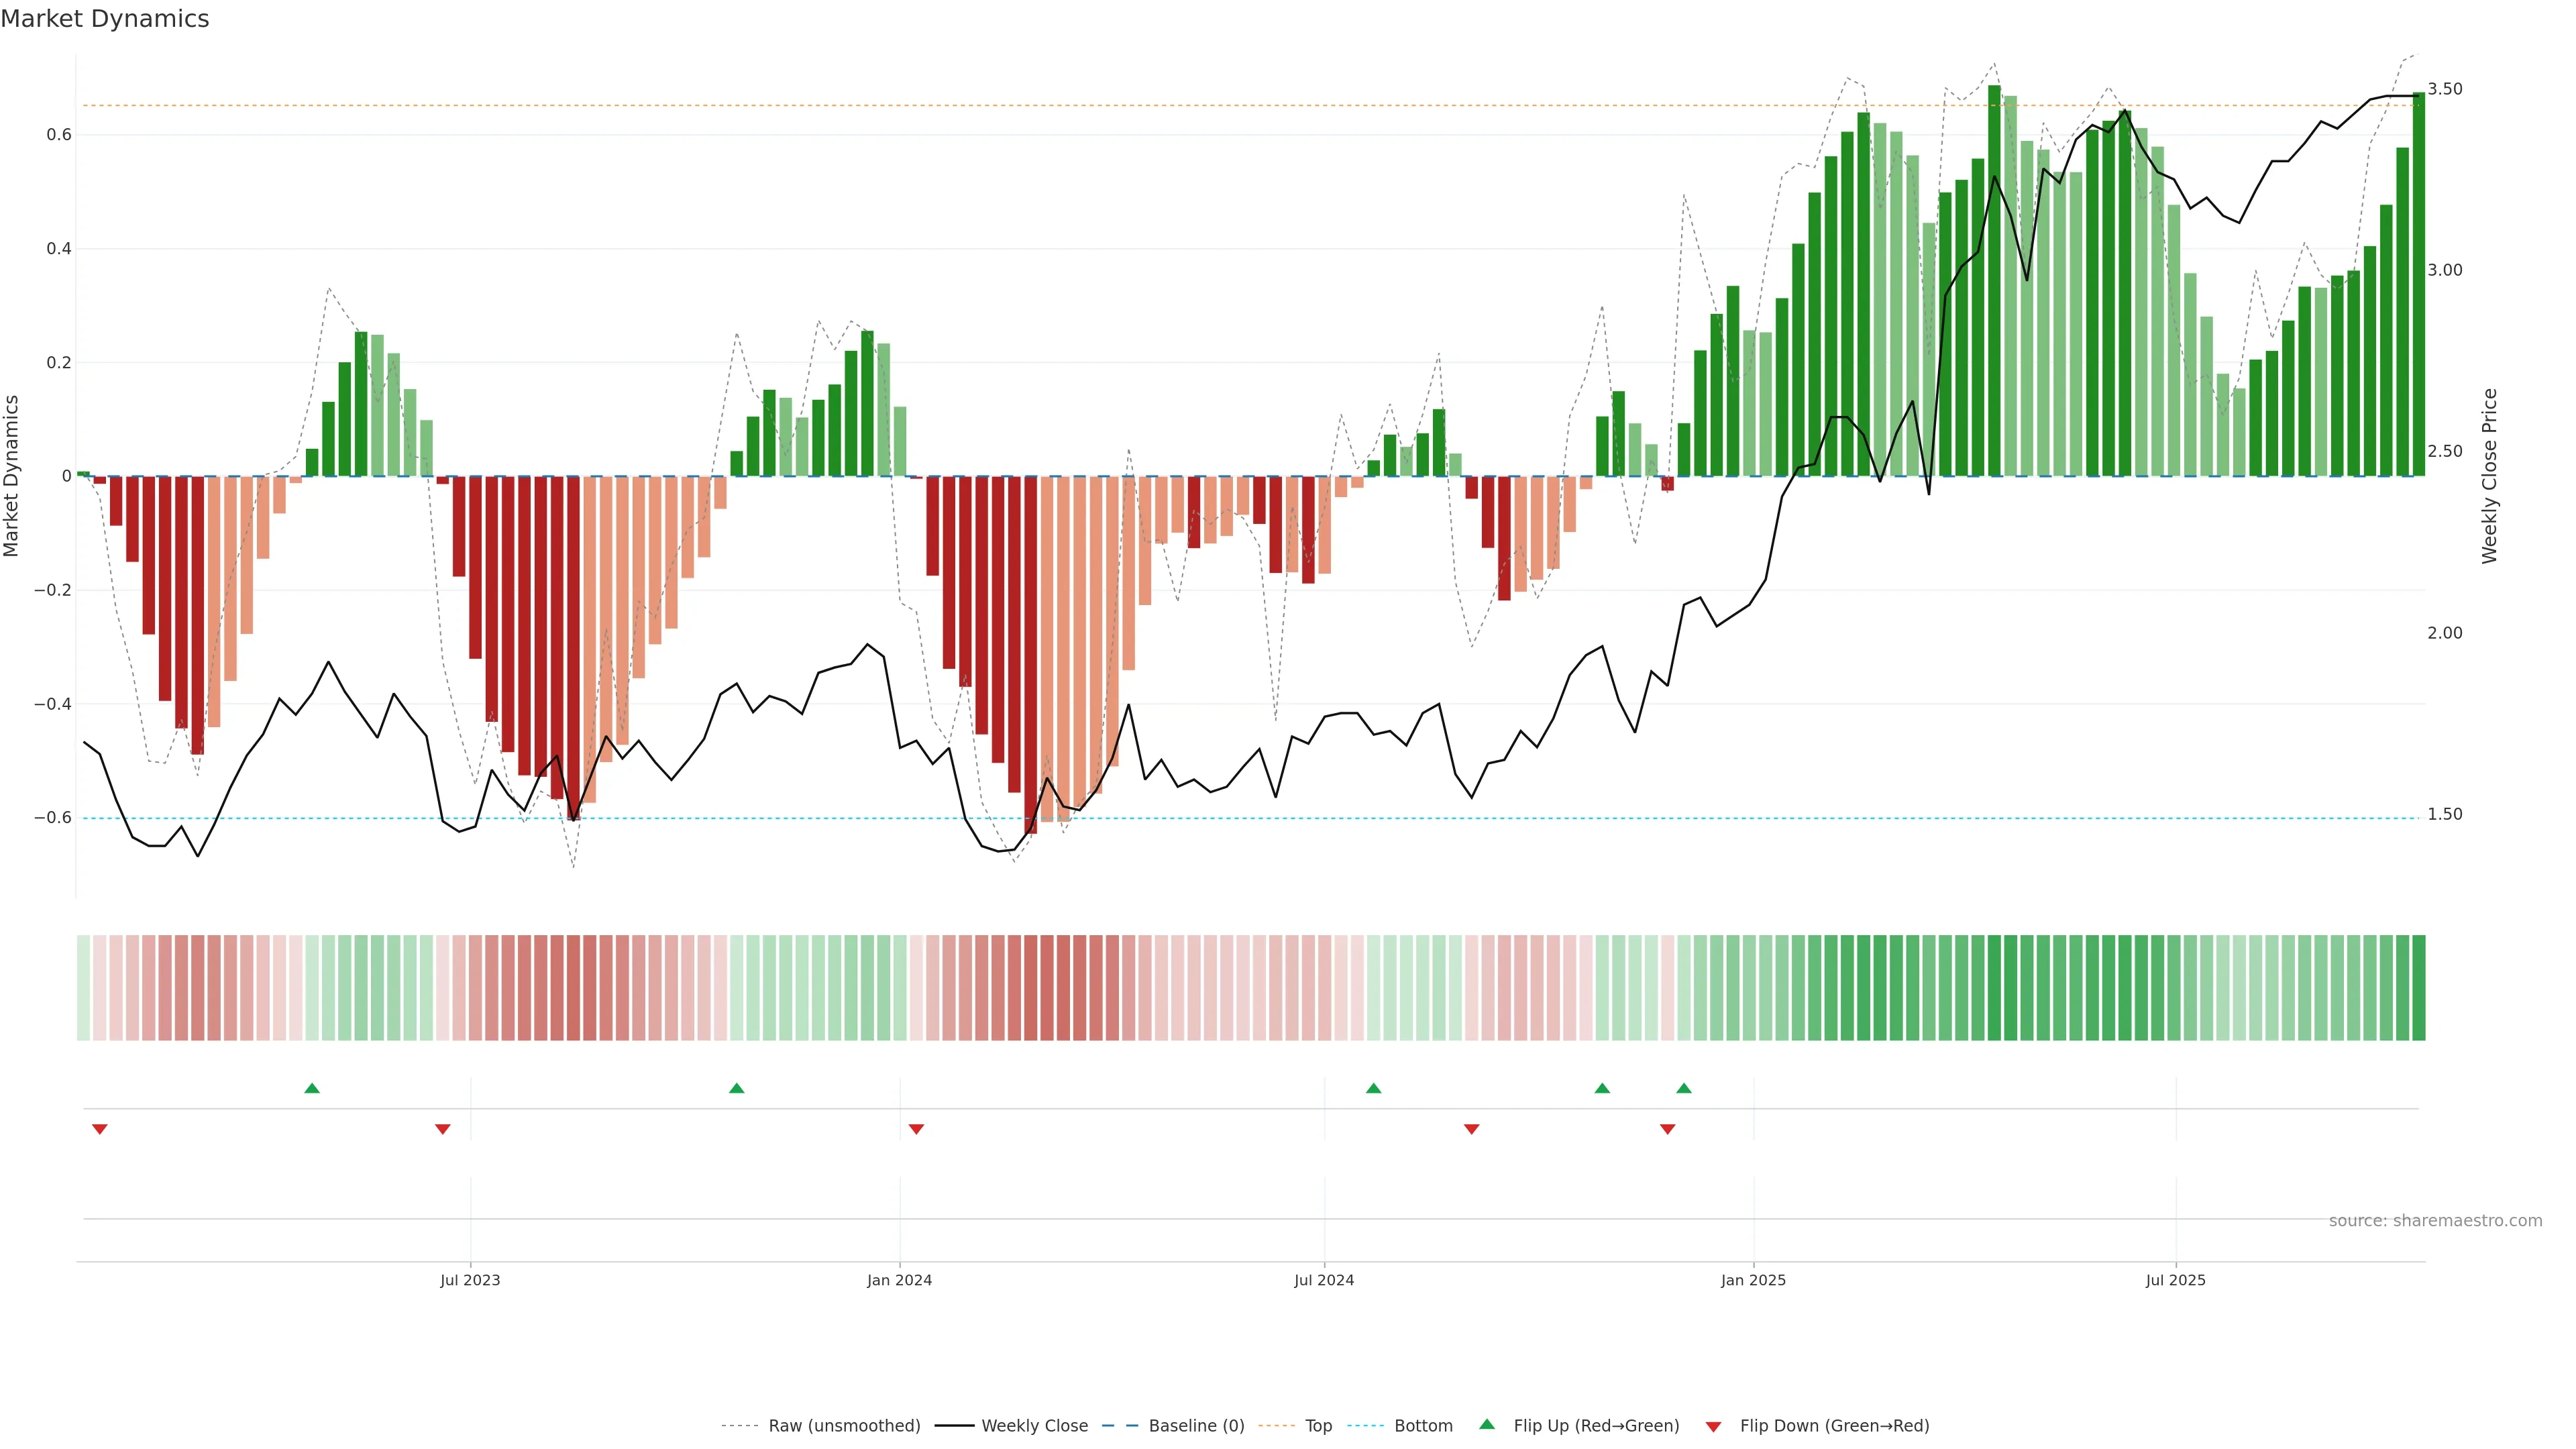The image size is (2576, 1449).
Task: Click the last red flip-down triangle marker
Action: 1667,1129
